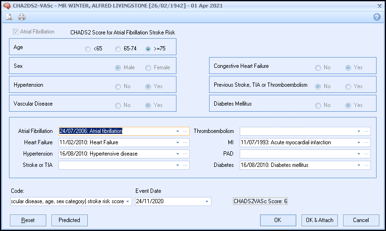Open help via blue question mark icon
This screenshot has height=231, width=386.
(377, 17)
